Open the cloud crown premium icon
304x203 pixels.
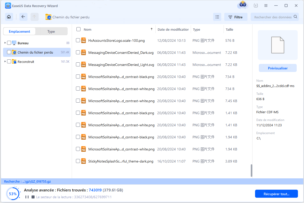[243, 5]
